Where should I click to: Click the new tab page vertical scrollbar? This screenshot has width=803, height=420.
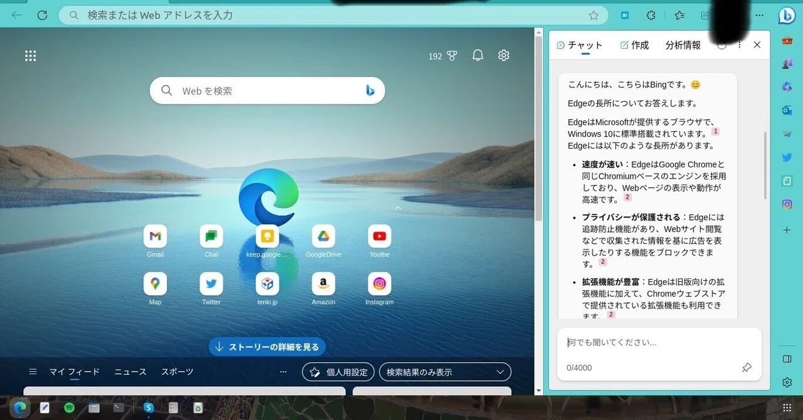(538, 128)
